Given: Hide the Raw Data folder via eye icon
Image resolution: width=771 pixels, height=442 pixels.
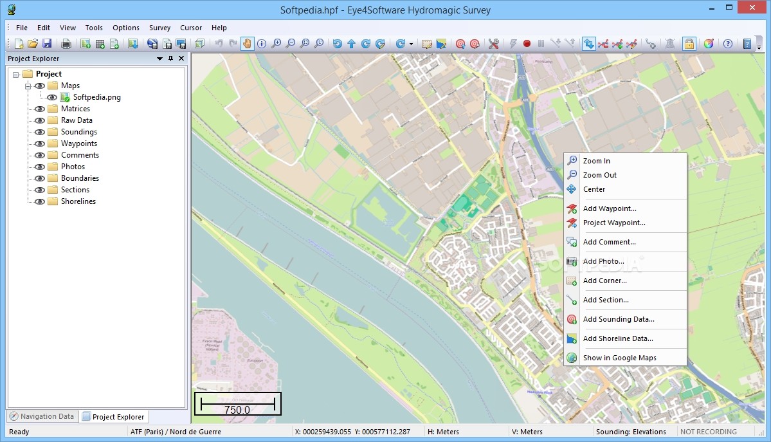Looking at the screenshot, I should click(40, 120).
